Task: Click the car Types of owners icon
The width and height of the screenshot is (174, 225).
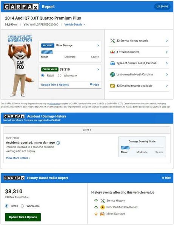Action: pos(112,63)
